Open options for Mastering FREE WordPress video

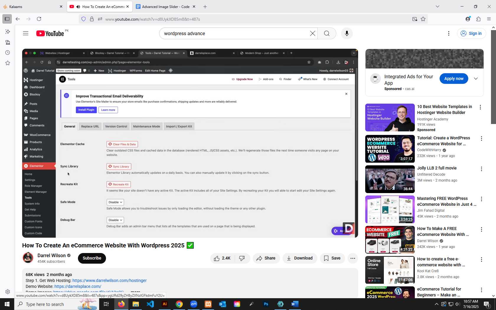(481, 199)
